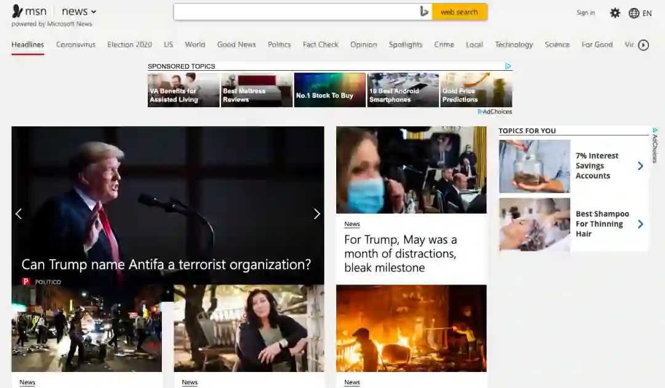Click vertical AdChoices beside Topics For You
Image resolution: width=665 pixels, height=388 pixels.
655,145
